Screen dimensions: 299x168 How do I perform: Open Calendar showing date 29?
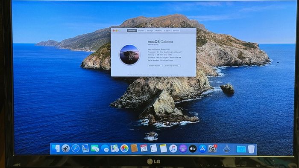144,148
